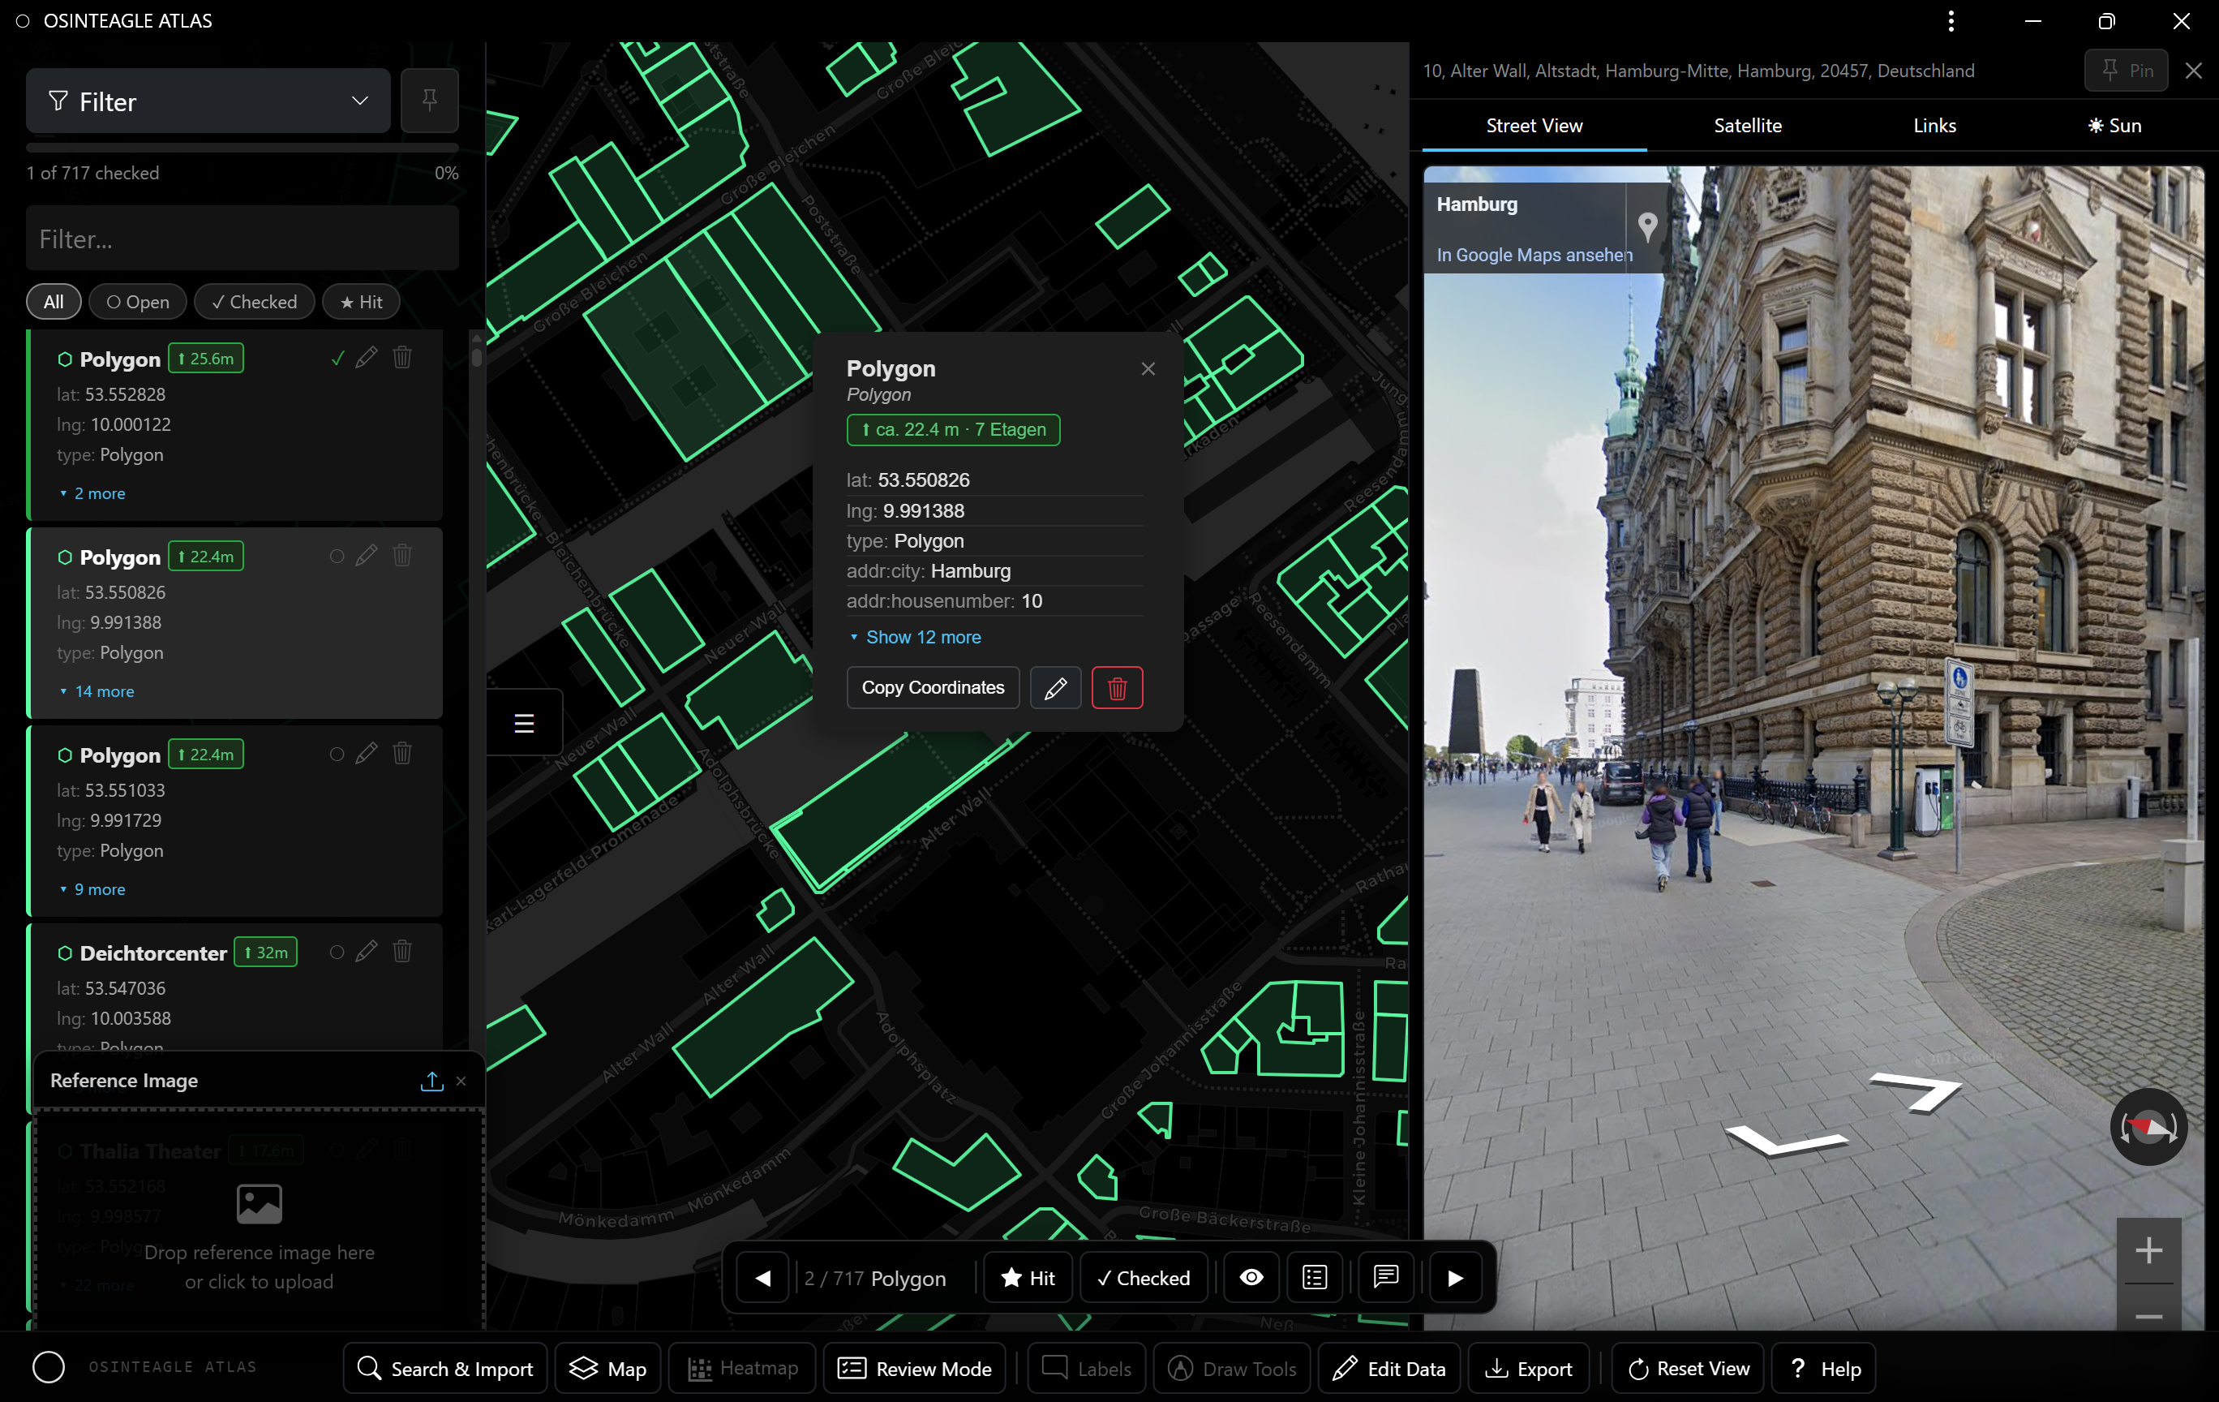2219x1402 pixels.
Task: Open the list view icon in review bar
Action: (x=1315, y=1279)
